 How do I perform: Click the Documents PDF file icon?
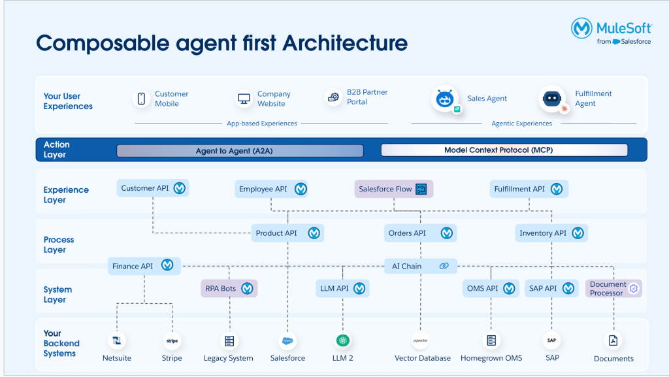pos(613,340)
